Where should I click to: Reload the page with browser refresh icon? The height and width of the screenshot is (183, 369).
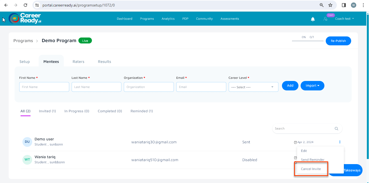tap(25, 5)
